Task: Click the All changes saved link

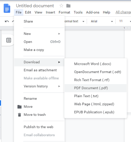Action: [123, 12]
